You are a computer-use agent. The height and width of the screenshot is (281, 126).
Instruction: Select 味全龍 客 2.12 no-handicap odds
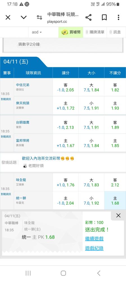[x=115, y=182]
